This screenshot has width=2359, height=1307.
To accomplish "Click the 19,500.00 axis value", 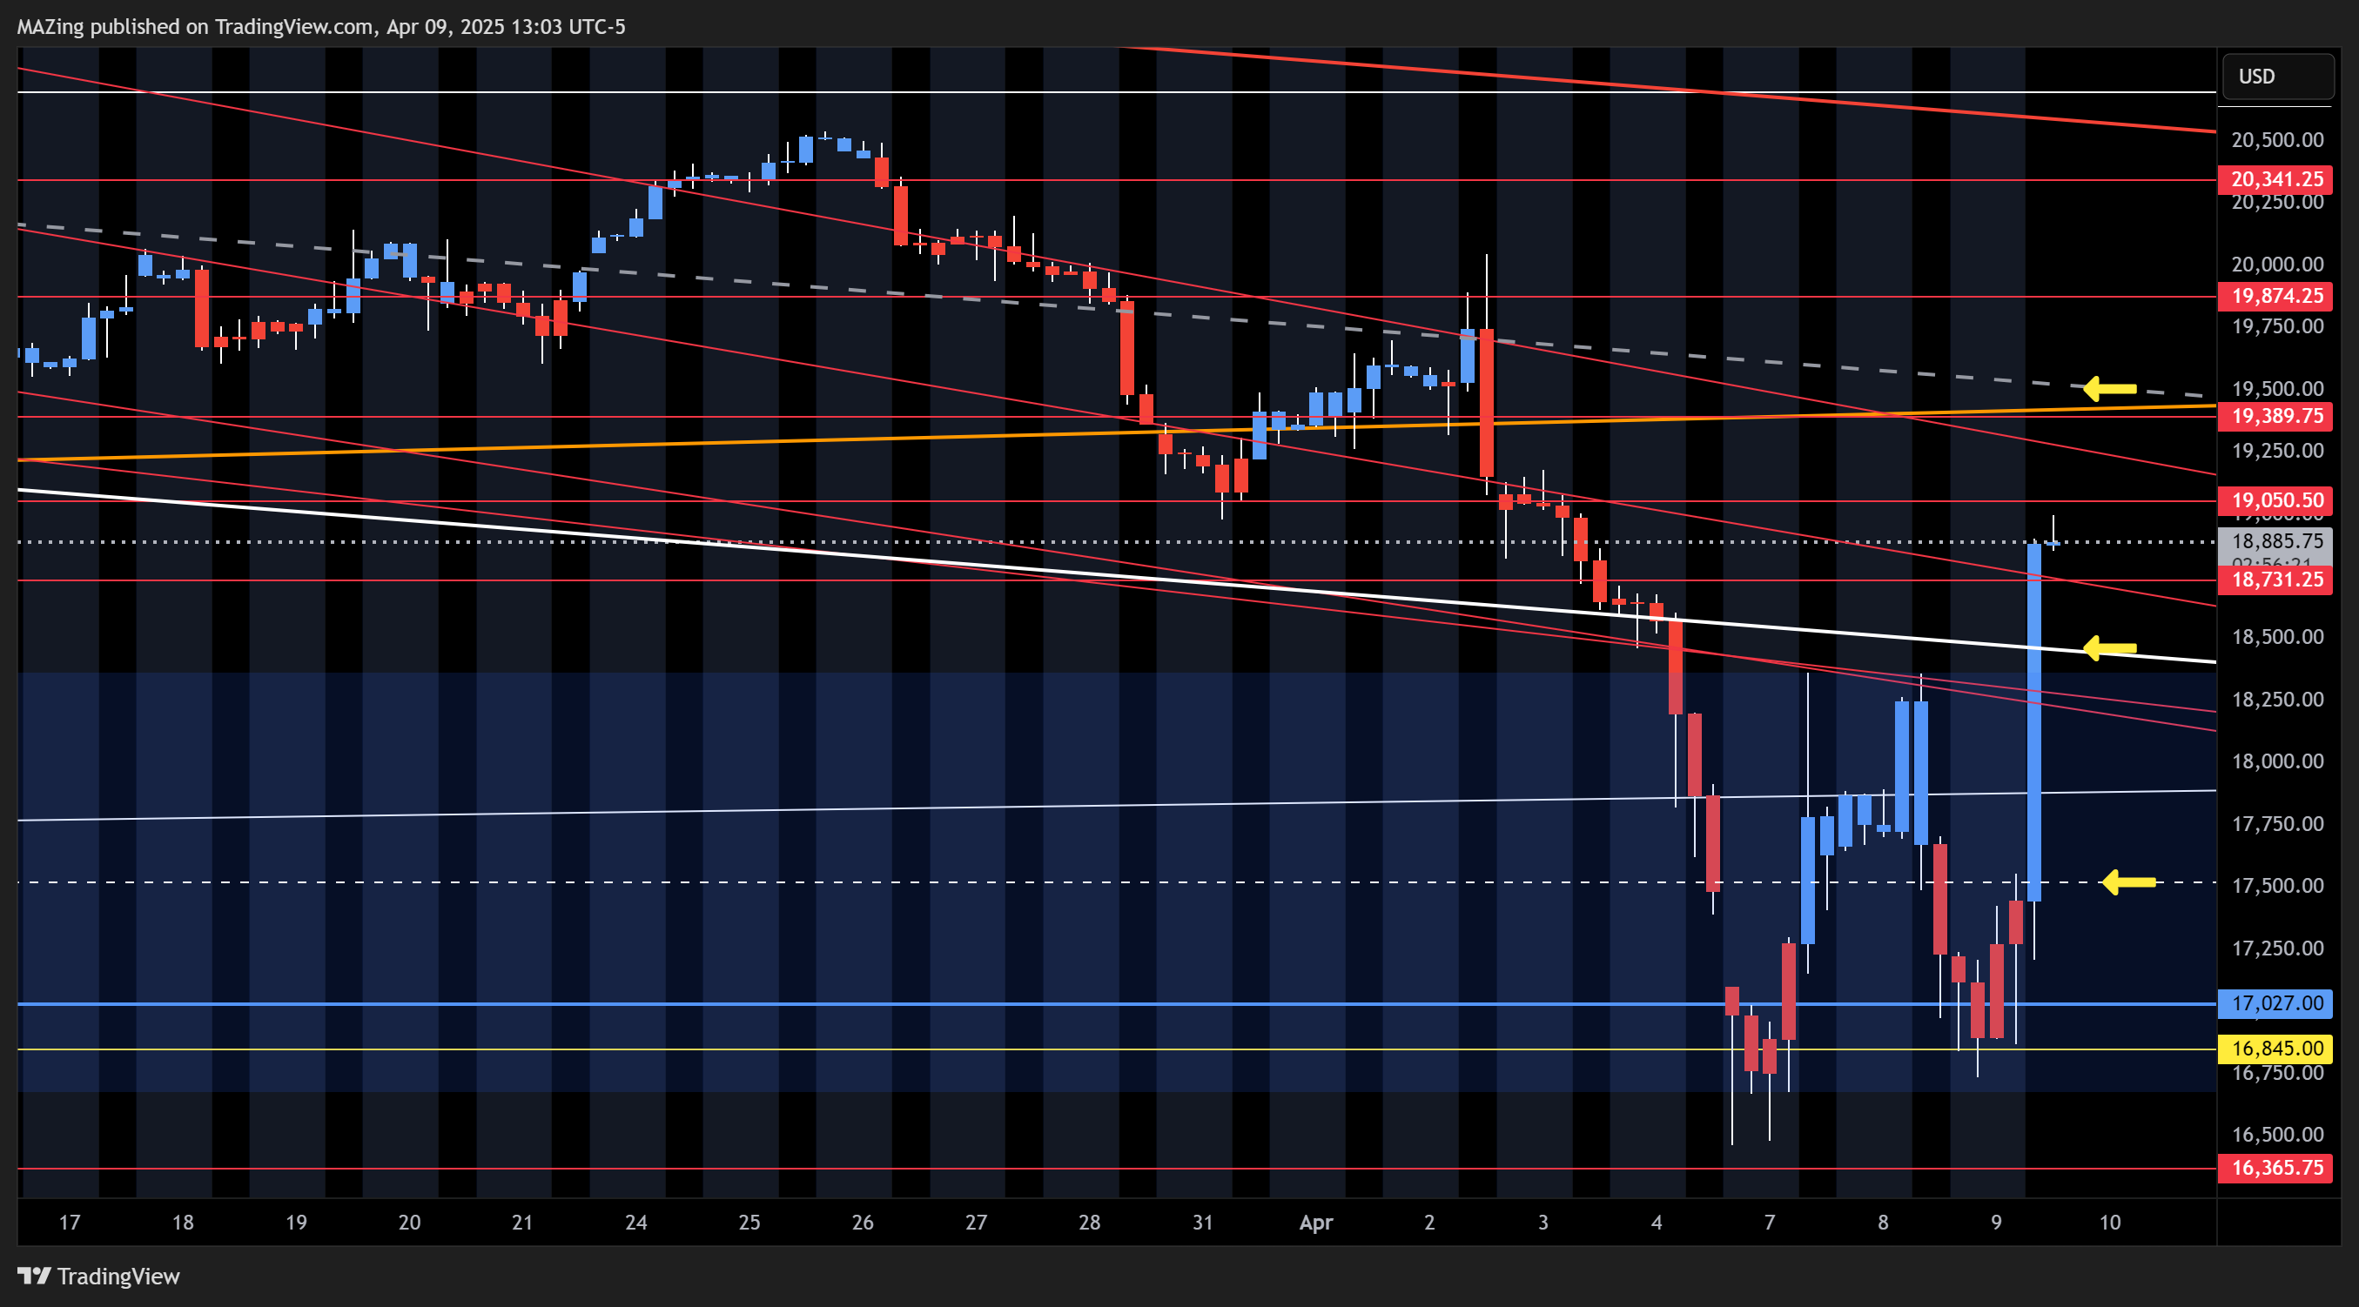I will pyautogui.click(x=2277, y=389).
